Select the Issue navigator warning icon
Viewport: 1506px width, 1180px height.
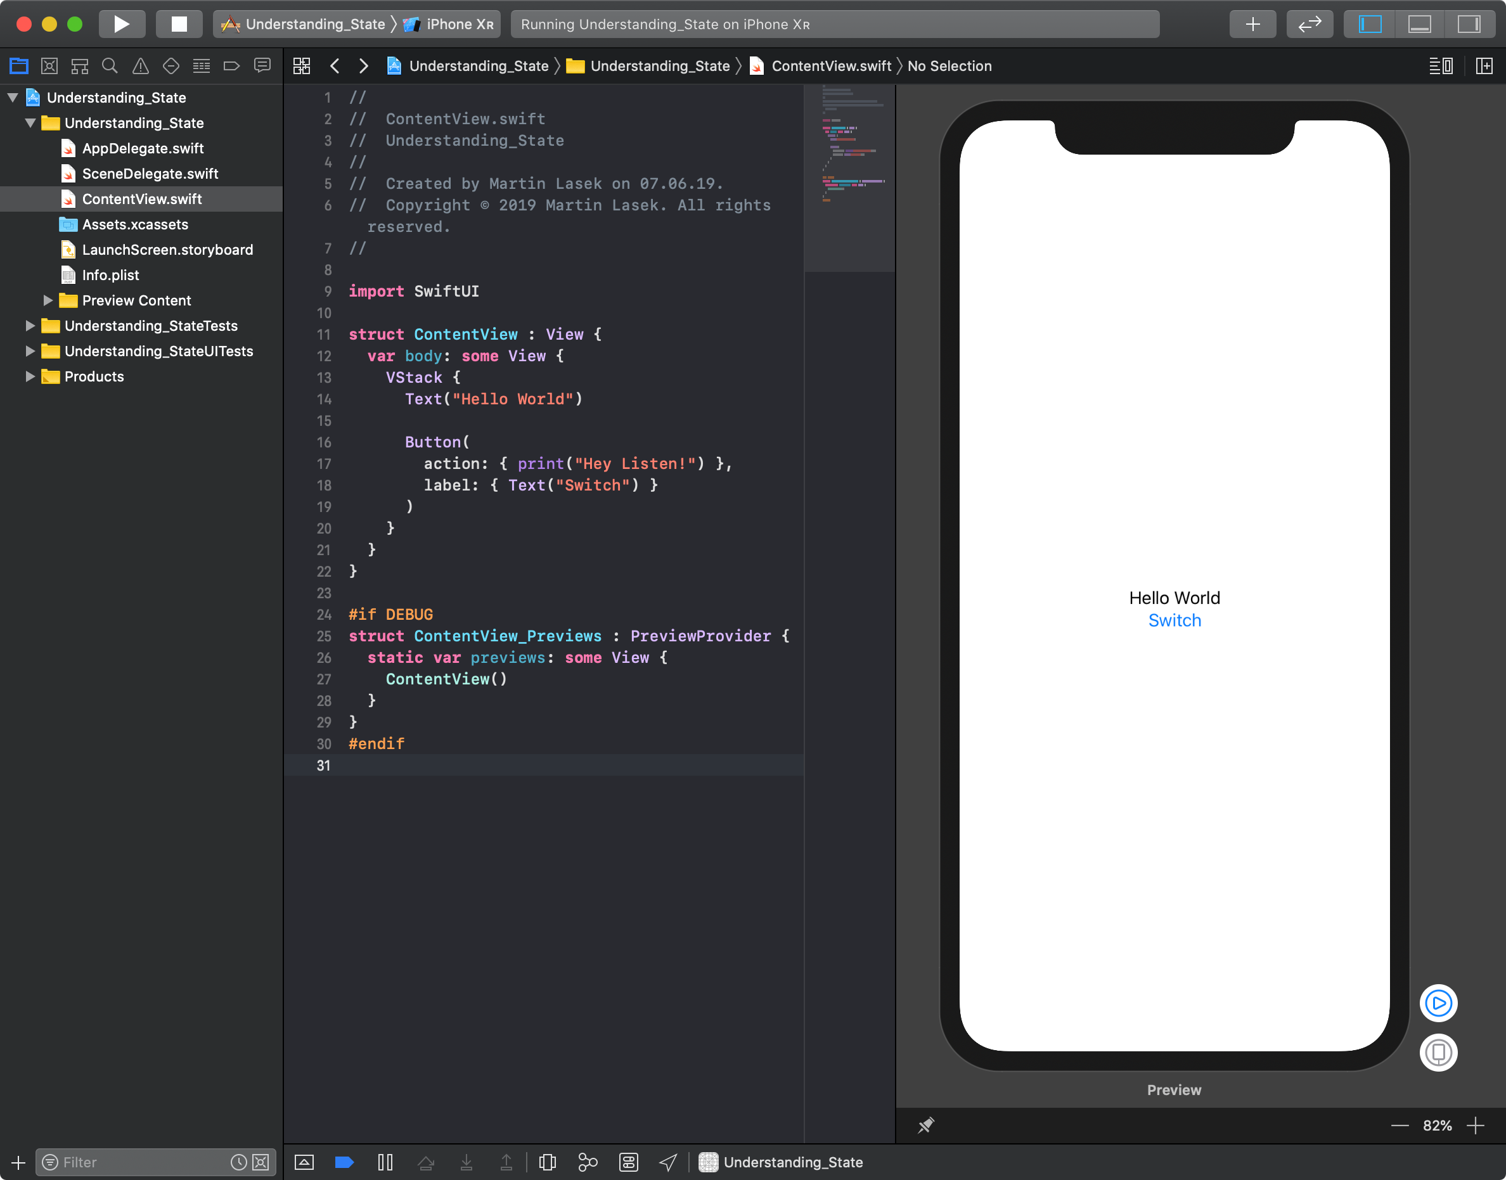pyautogui.click(x=140, y=66)
